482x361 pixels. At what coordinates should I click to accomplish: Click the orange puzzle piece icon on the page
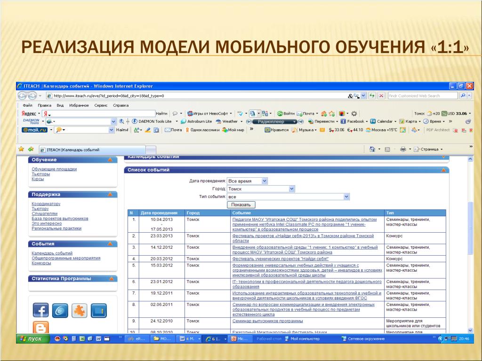(79, 310)
